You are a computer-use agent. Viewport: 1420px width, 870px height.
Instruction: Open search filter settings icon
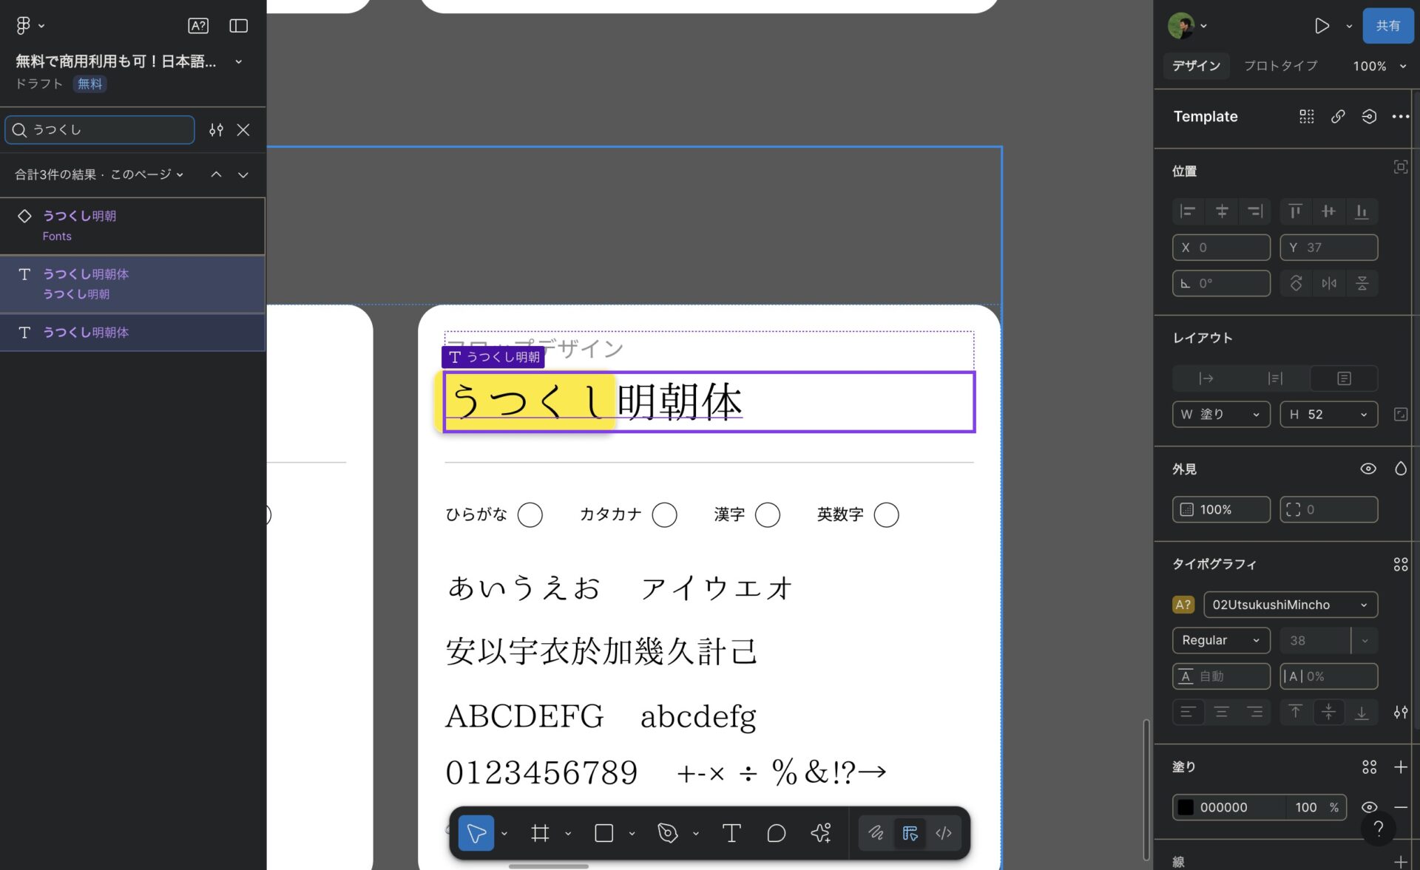[216, 130]
